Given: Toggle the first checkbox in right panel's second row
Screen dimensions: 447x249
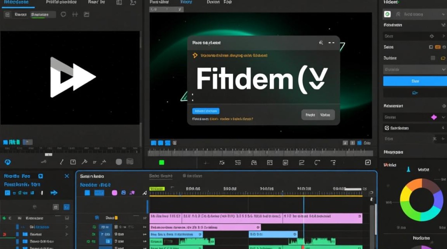Looking at the screenshot, I should click(431, 47).
